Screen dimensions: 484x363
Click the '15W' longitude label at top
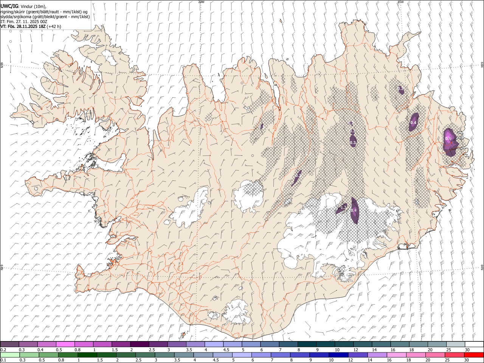point(400,2)
